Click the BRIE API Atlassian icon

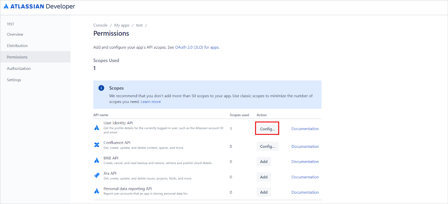tap(97, 160)
